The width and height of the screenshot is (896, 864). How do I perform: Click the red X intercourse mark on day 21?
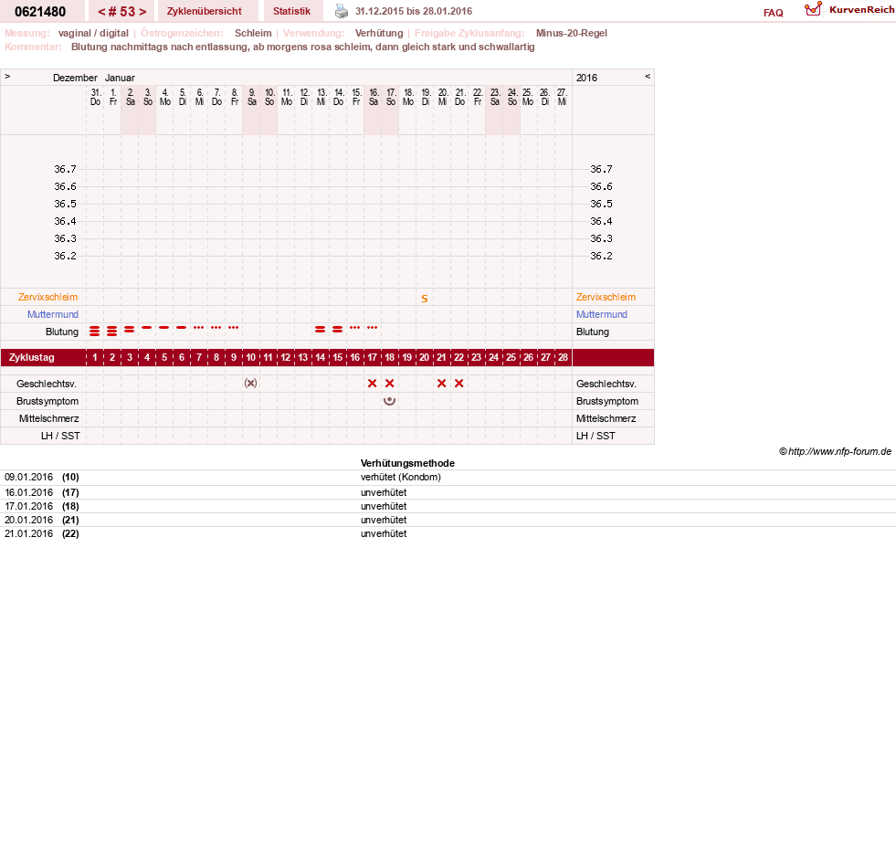point(442,384)
